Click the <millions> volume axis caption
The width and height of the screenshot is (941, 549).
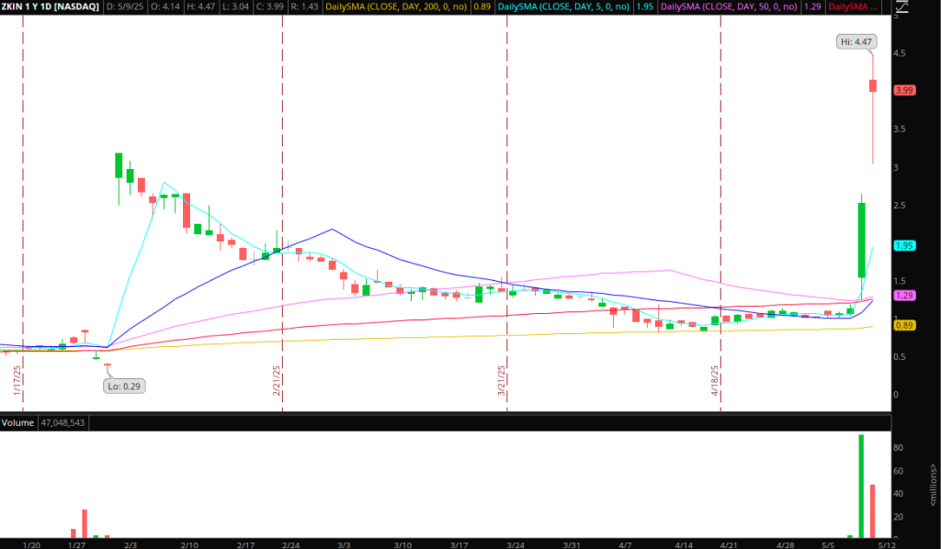pos(934,486)
